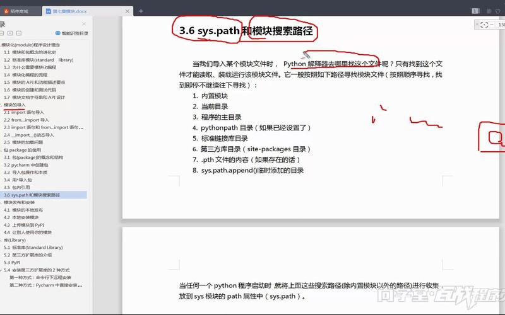The width and height of the screenshot is (505, 315).
Task: Go to outline item 1.2 标准库模块(standard library)
Action: [x=39, y=60]
